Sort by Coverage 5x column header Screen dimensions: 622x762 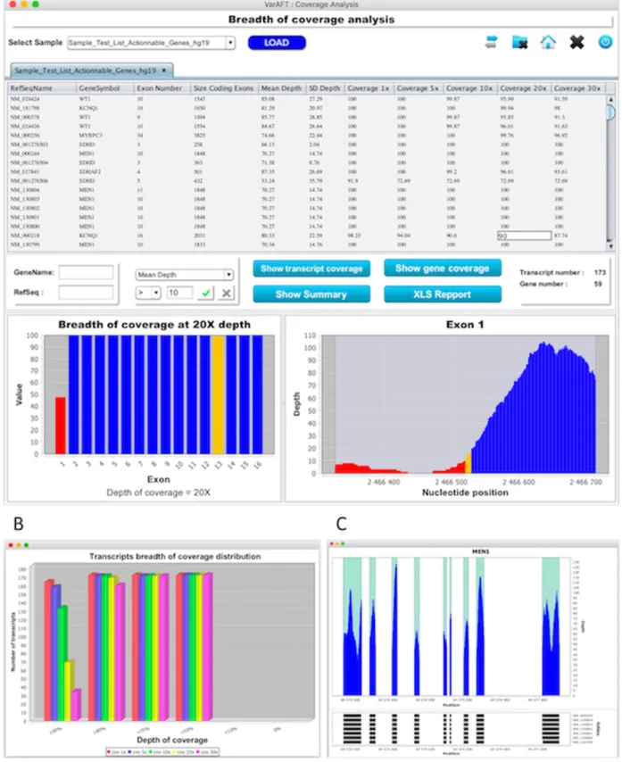pyautogui.click(x=419, y=88)
